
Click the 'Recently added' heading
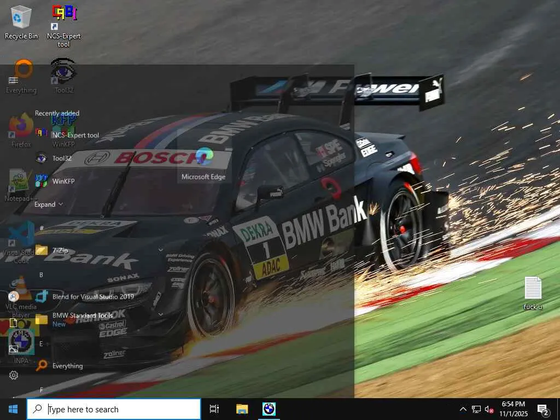57,113
